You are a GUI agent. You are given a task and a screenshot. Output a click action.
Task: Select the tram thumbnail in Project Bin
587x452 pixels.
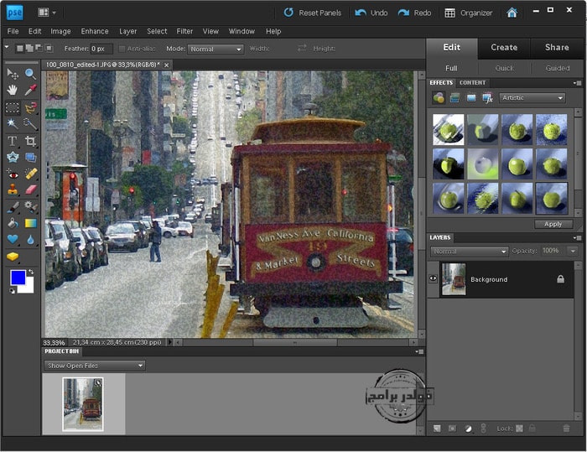coord(83,404)
